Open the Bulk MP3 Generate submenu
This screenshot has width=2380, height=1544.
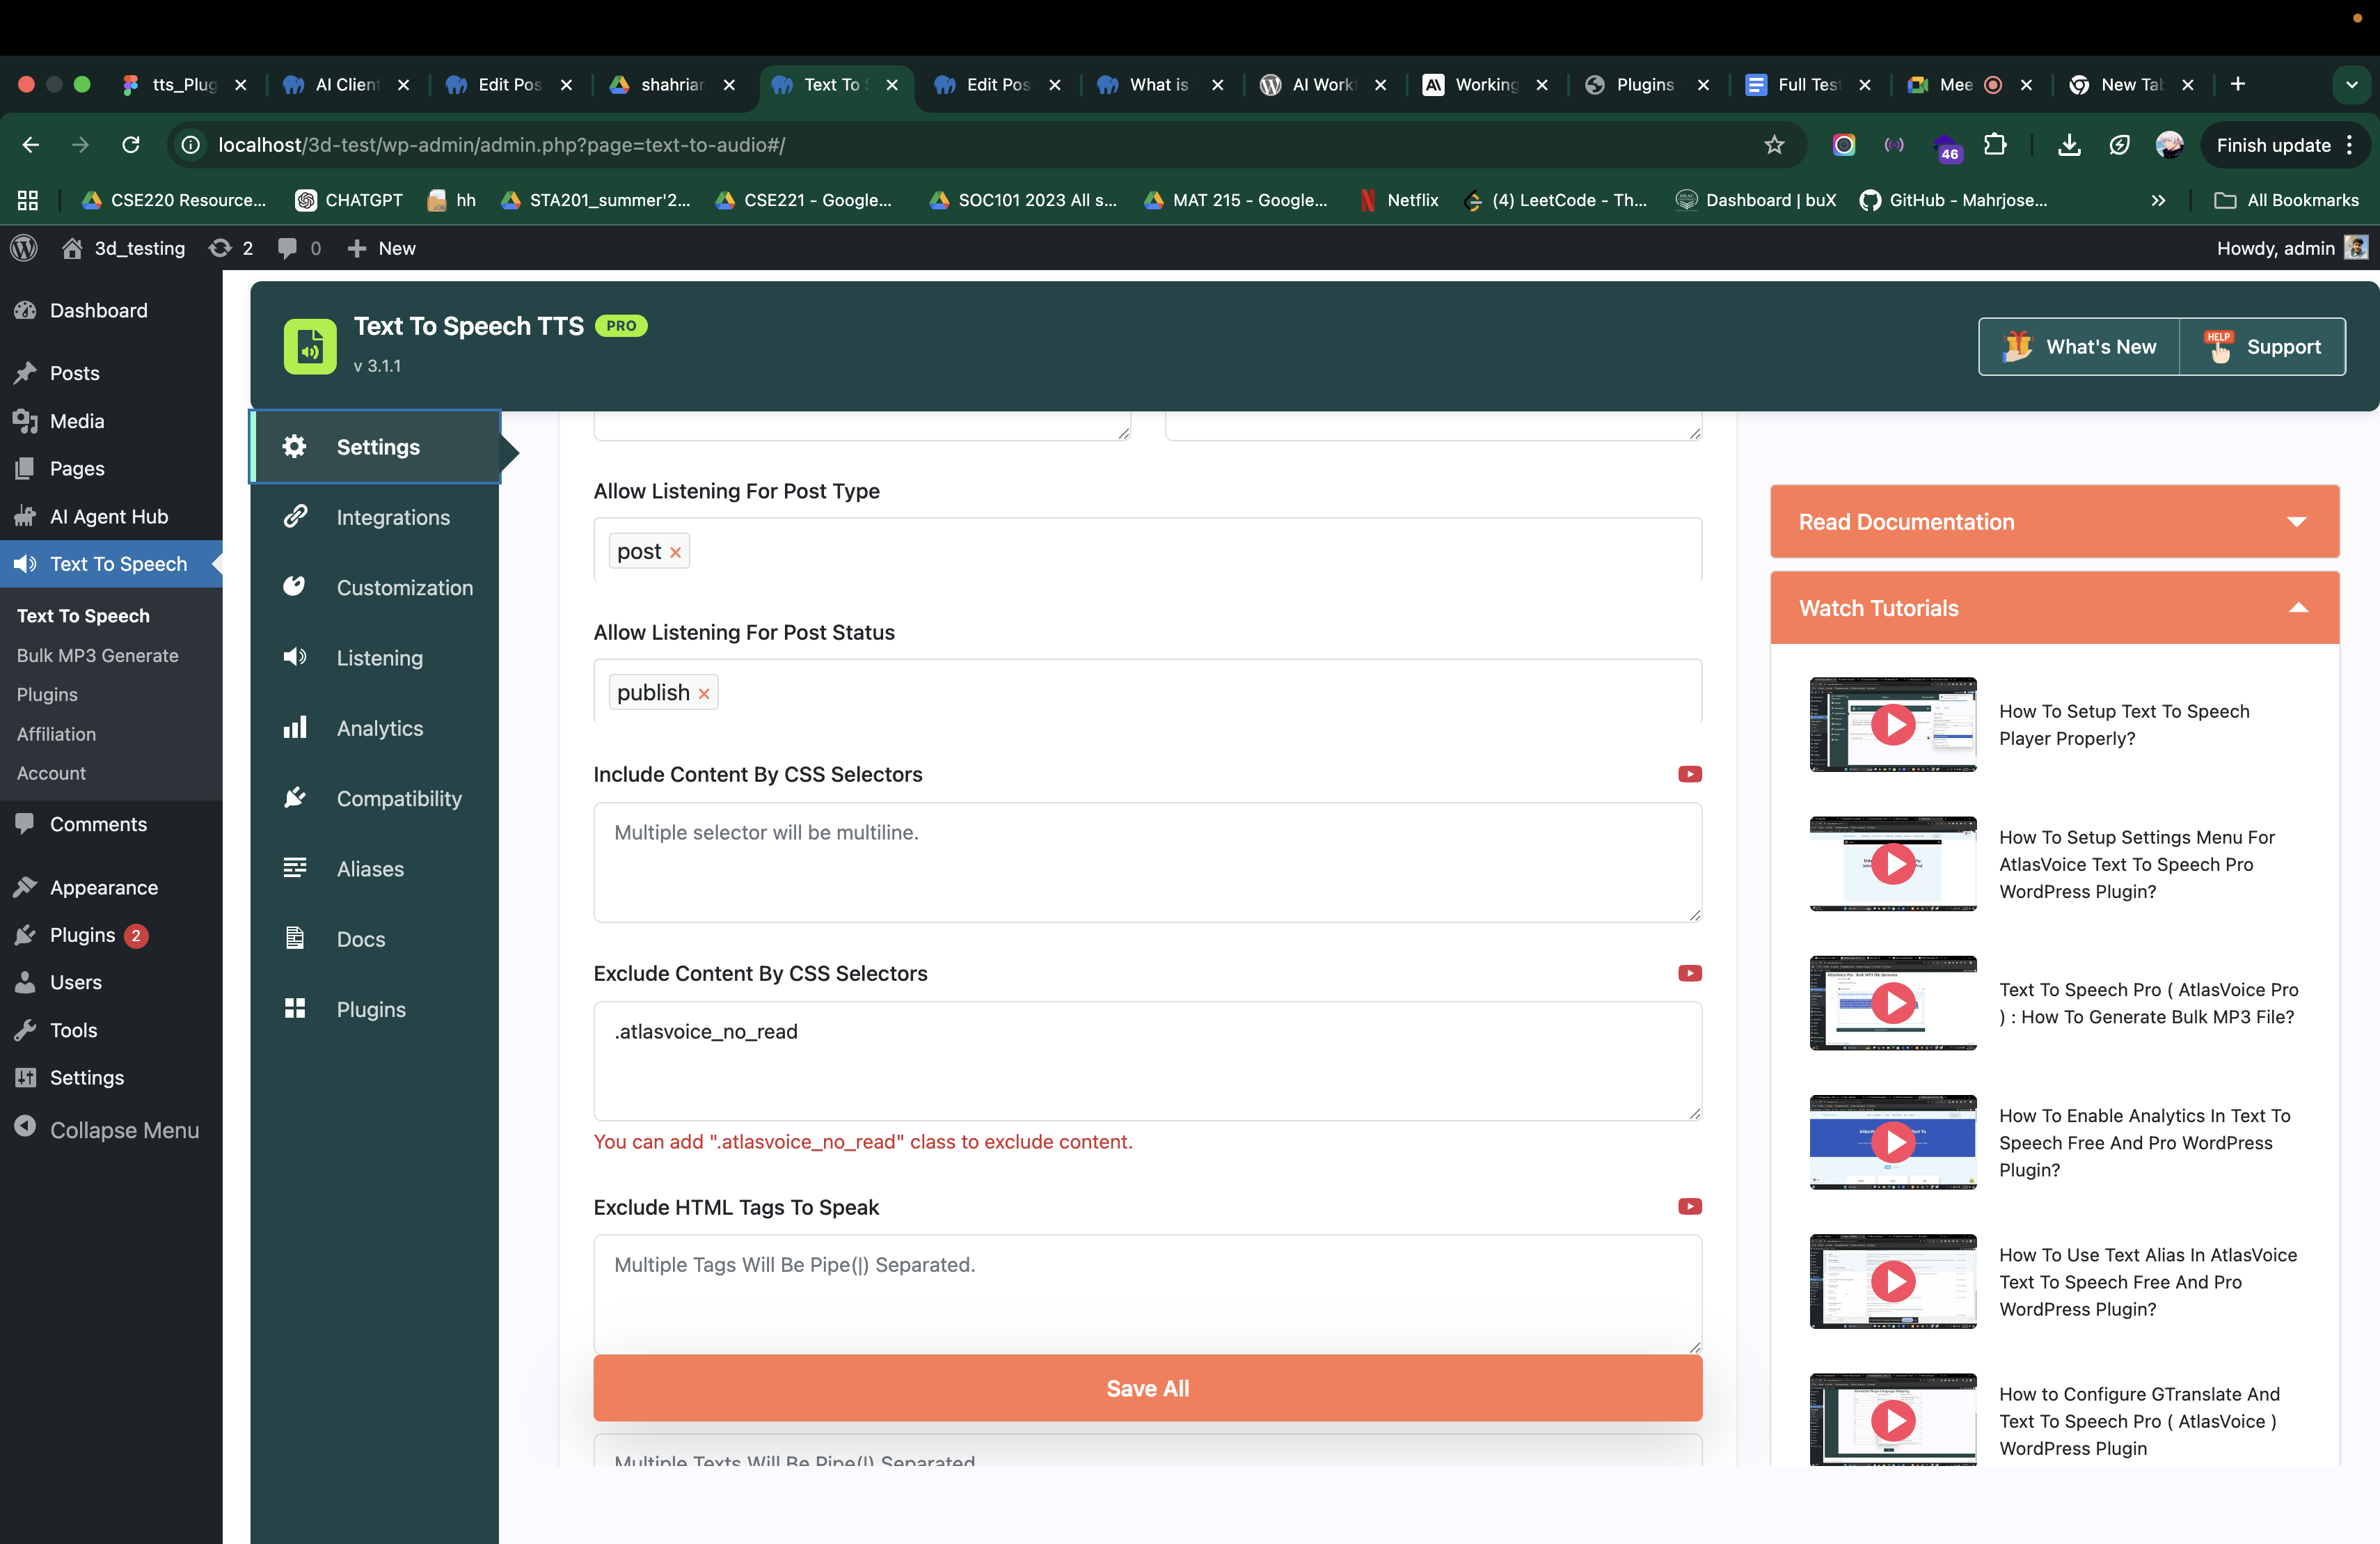point(97,655)
